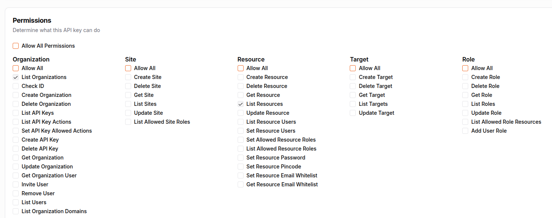Image resolution: width=552 pixels, height=218 pixels.
Task: Check Allow All under Site
Action: [128, 68]
